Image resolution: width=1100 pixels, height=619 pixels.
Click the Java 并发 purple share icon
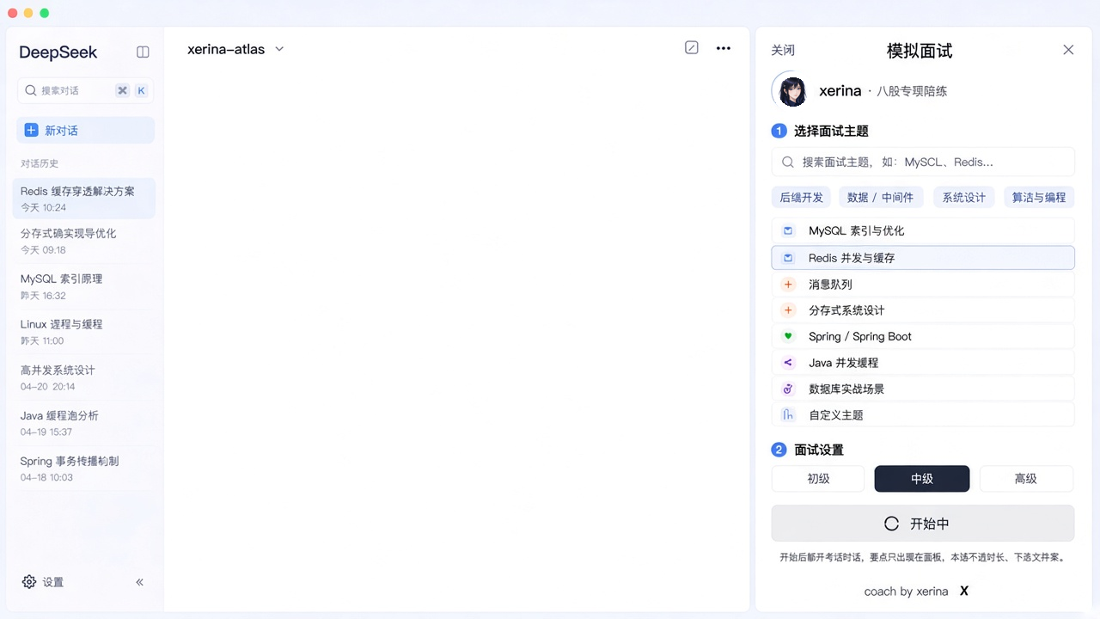point(788,362)
